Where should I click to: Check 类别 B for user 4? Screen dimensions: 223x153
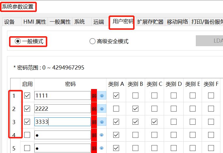[135, 135]
